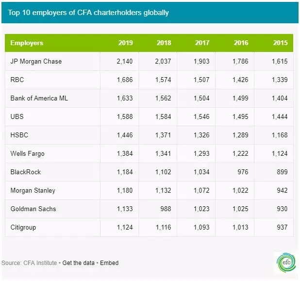
Task: Click the Embed link
Action: pos(109,263)
